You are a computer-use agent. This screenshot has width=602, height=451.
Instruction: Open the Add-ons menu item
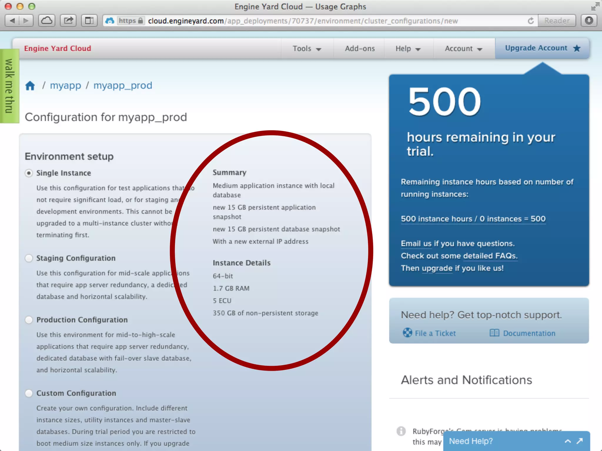359,48
